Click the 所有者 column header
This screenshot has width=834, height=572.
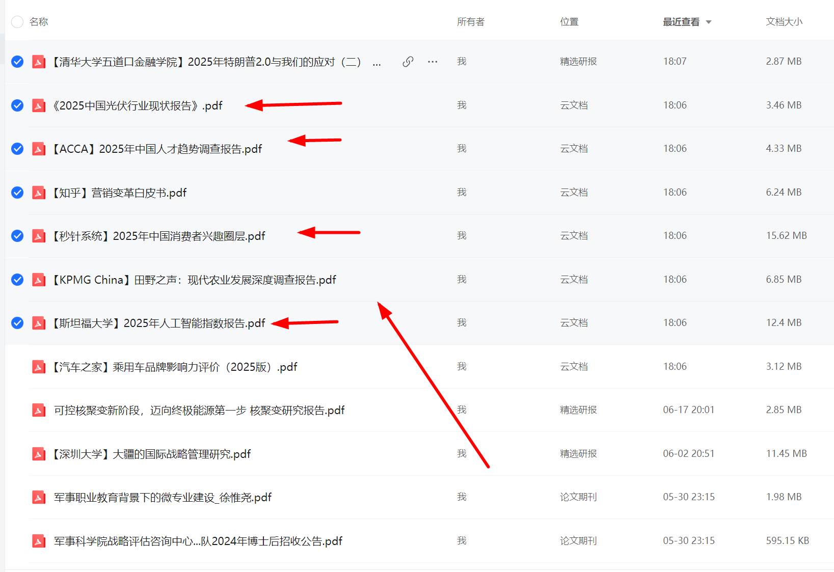tap(471, 22)
